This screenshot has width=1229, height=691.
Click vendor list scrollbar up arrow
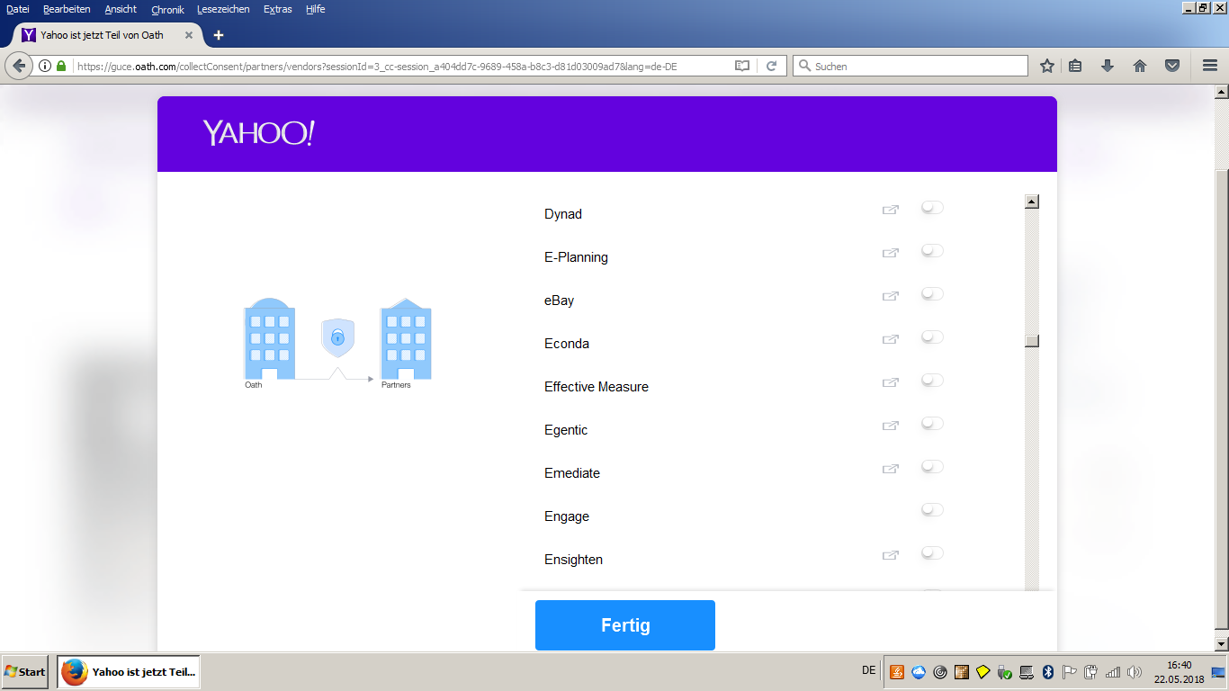point(1032,202)
